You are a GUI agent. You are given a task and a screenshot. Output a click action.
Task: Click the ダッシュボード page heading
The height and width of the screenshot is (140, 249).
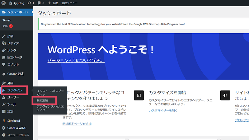54,13
